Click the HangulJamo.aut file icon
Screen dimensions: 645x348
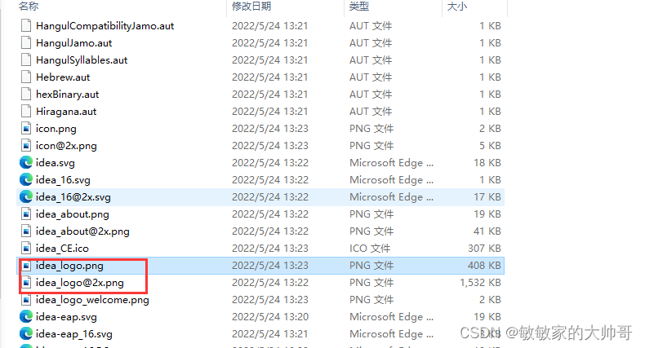(26, 43)
